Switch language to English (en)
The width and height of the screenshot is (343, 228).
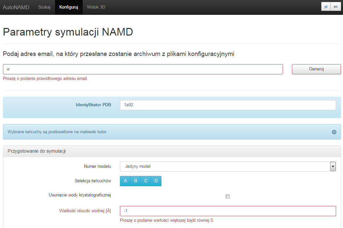336,7
